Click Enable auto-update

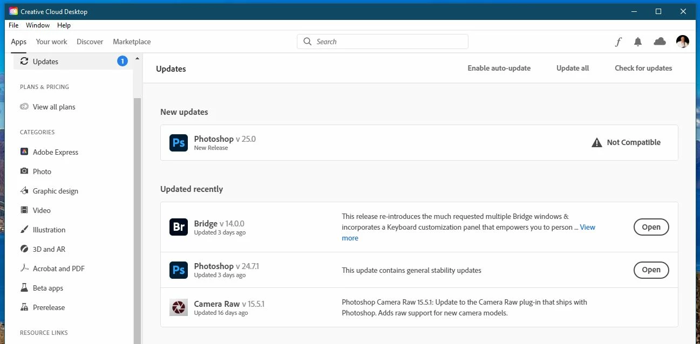pos(499,68)
